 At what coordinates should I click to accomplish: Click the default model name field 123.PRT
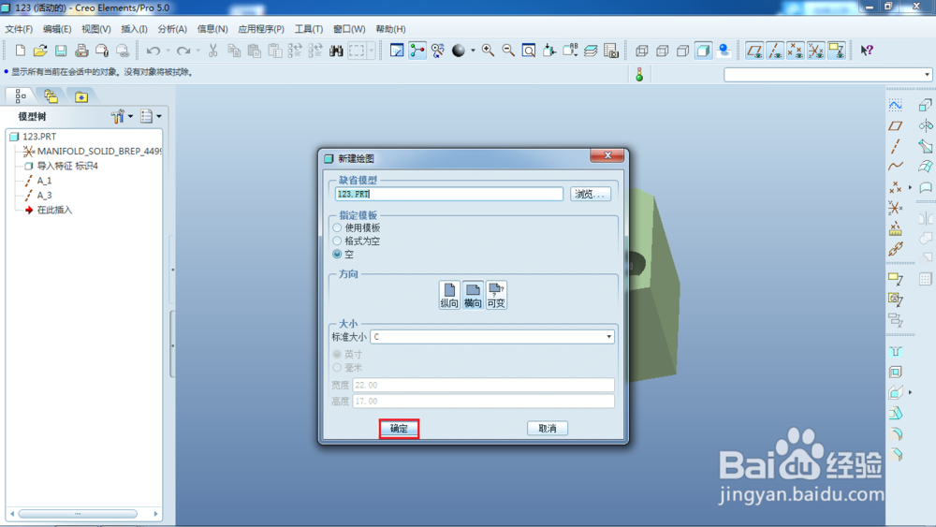click(449, 194)
